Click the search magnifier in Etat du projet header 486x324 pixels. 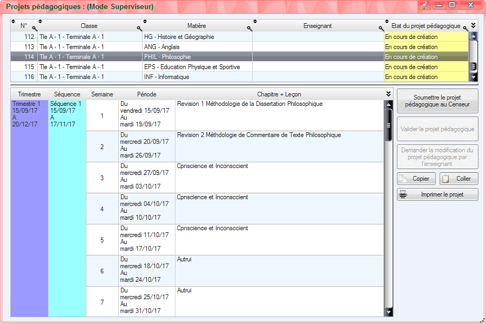[465, 29]
